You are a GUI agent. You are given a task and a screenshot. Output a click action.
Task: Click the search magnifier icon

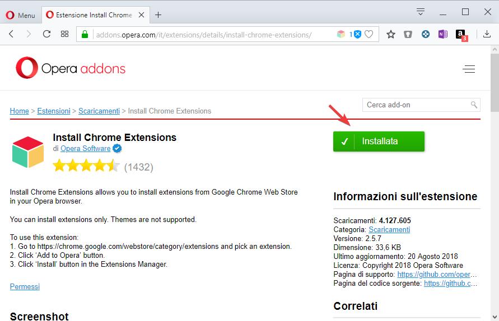474,105
